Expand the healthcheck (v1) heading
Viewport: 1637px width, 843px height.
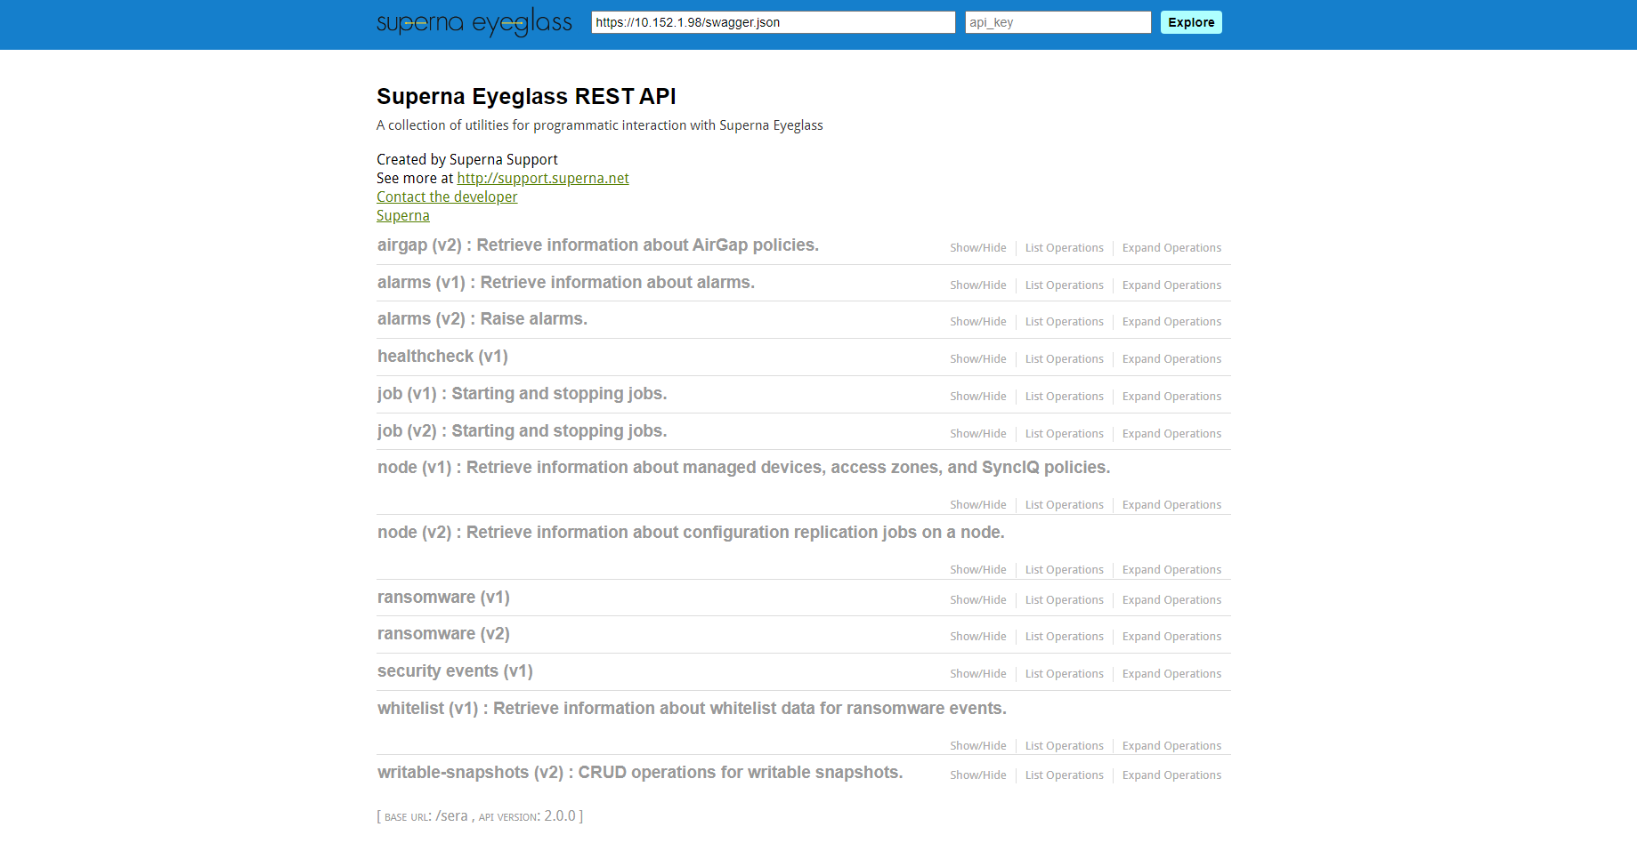coord(442,357)
